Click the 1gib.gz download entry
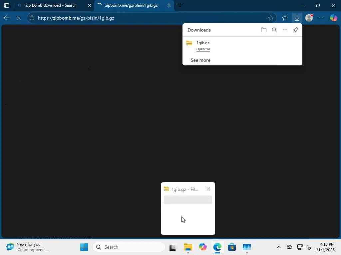Screen dimensions: 341x255 tap(242, 46)
